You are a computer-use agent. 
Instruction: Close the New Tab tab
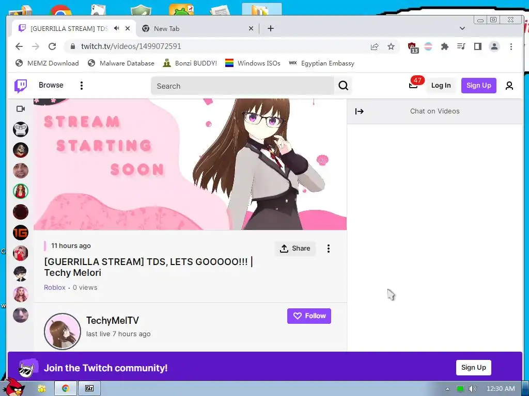tap(251, 29)
